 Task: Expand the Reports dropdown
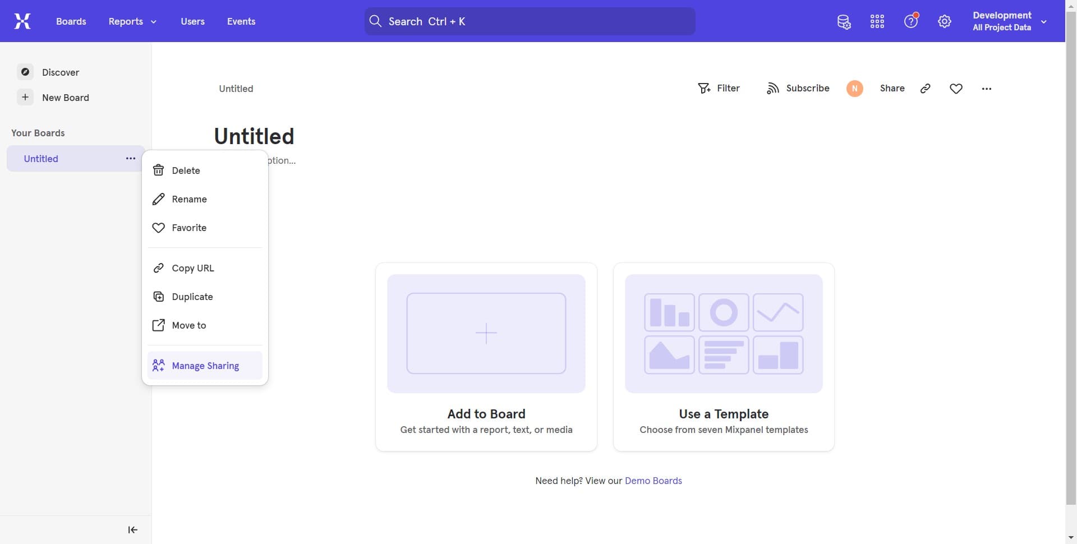pos(132,21)
